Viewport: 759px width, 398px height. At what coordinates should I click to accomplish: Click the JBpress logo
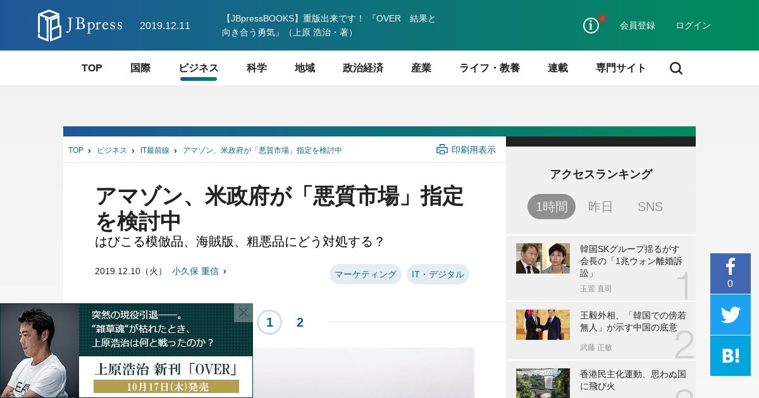[80, 25]
